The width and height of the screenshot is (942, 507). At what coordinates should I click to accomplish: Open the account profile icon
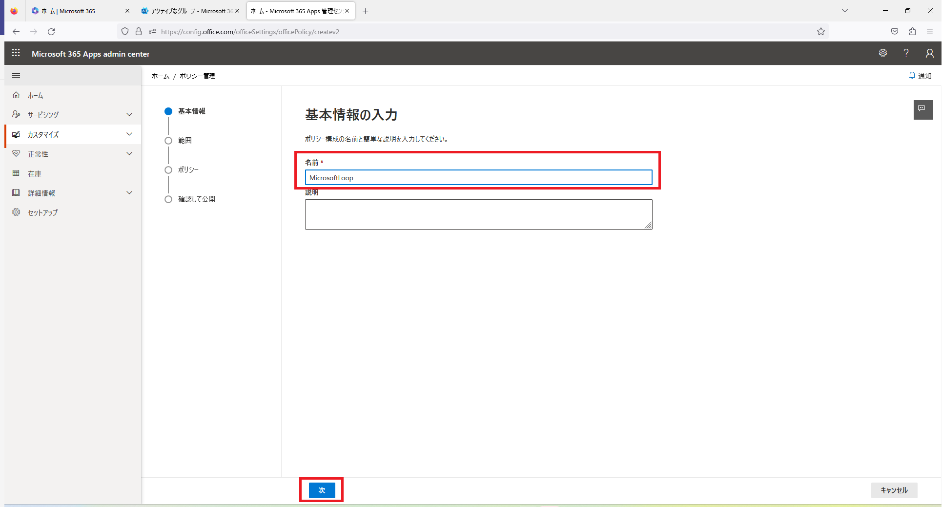930,53
